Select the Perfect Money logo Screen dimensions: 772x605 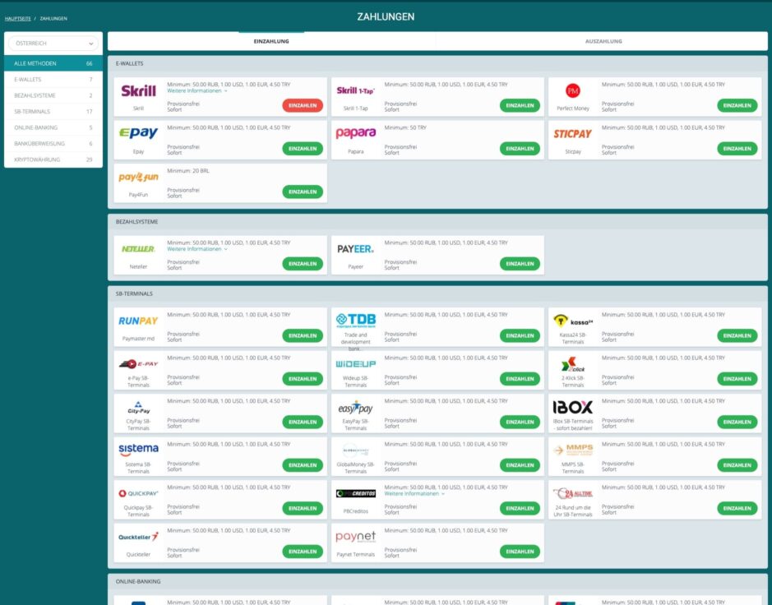click(572, 90)
